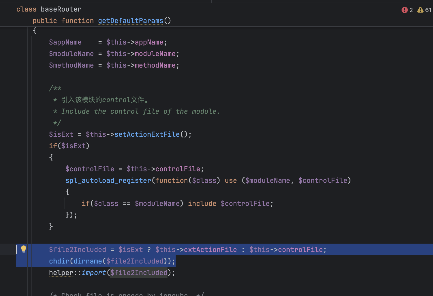The height and width of the screenshot is (296, 433).
Task: Click the yellow warning triangle icon
Action: tap(420, 10)
